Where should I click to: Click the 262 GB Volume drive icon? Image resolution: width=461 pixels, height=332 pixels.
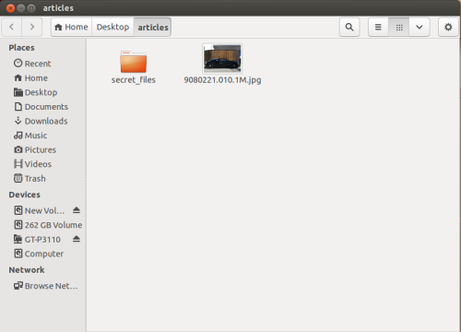pyautogui.click(x=18, y=225)
